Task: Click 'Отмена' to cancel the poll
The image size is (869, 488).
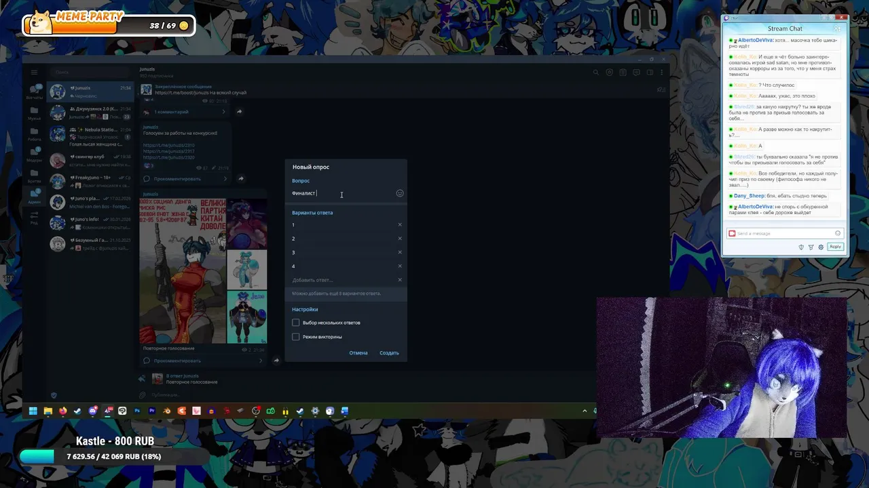Action: click(x=358, y=352)
